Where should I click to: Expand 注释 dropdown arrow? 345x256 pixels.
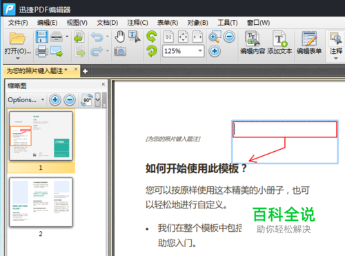[336, 59]
